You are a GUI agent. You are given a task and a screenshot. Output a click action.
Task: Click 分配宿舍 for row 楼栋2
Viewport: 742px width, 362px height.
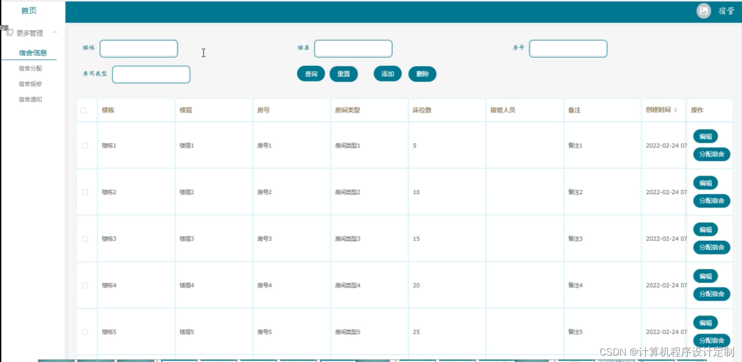tap(711, 201)
